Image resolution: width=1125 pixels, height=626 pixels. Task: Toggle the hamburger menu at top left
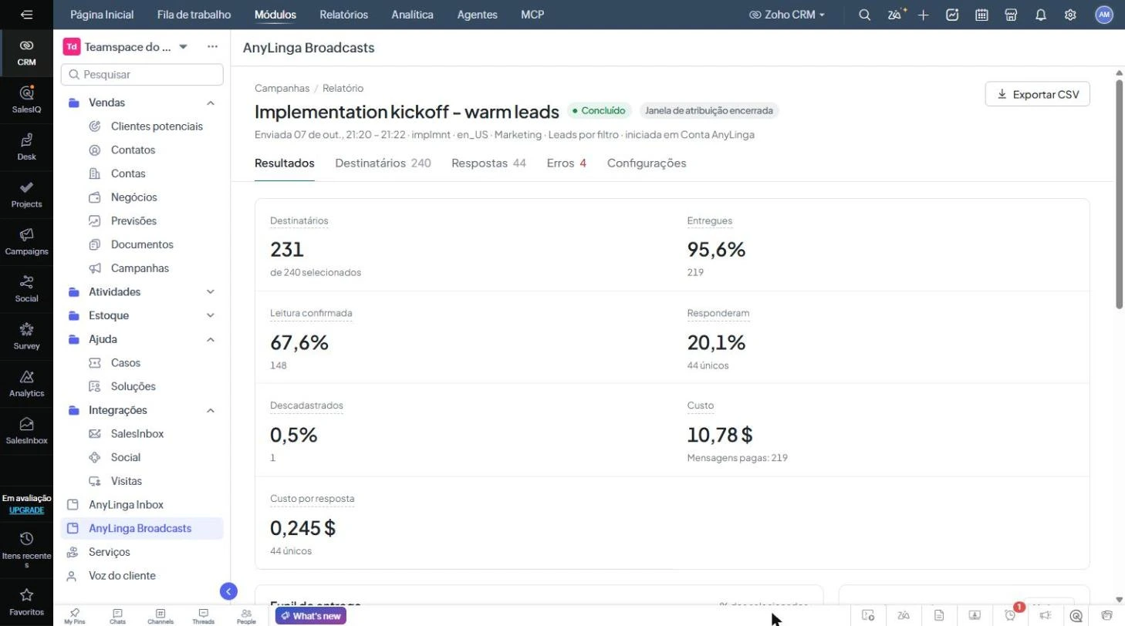tap(27, 15)
